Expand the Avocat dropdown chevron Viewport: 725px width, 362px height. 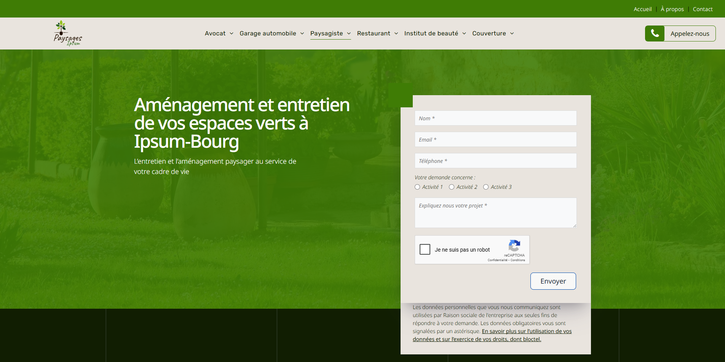tap(232, 33)
